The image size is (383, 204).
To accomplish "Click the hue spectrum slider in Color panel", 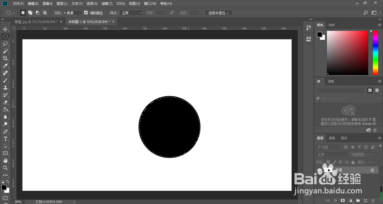I will coord(375,53).
